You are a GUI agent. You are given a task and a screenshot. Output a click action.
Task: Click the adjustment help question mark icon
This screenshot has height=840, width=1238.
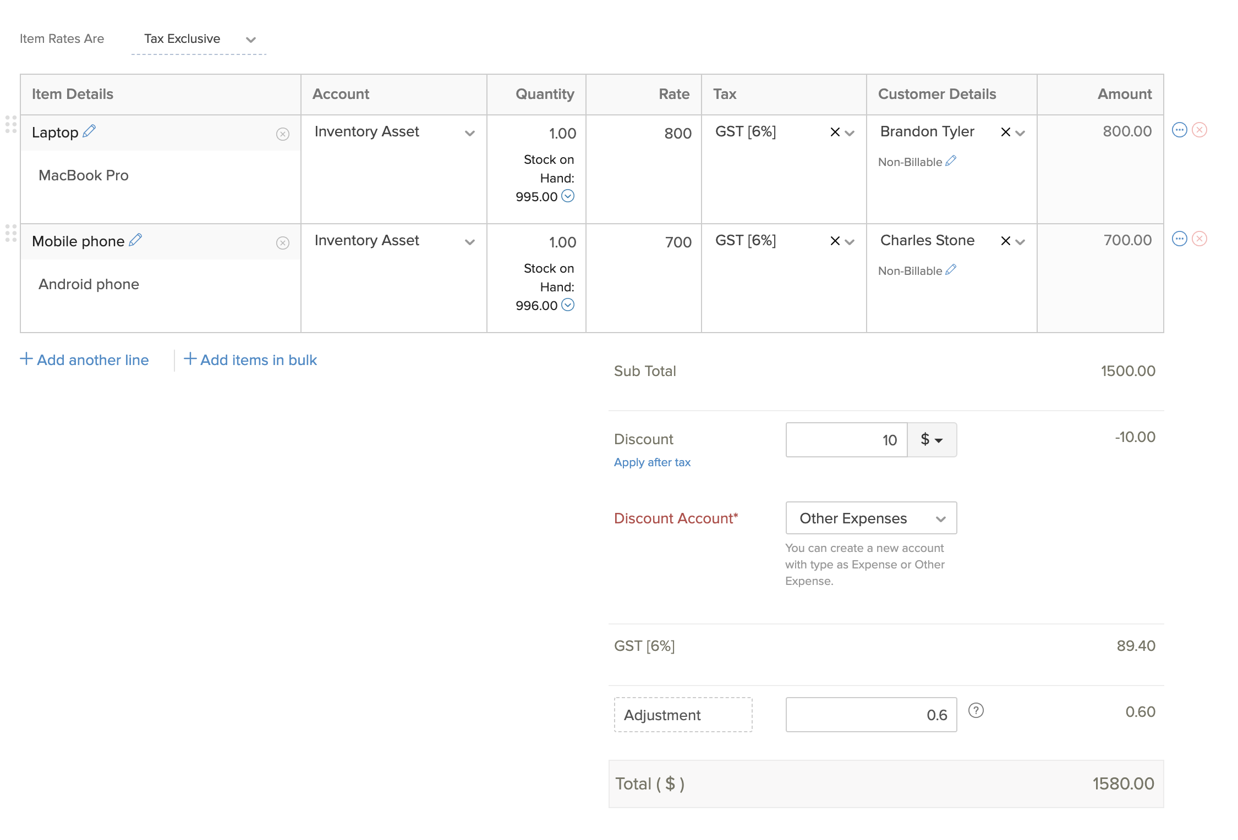point(976,711)
